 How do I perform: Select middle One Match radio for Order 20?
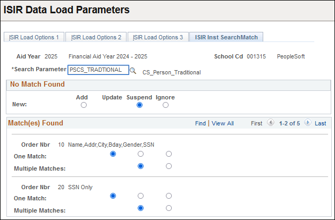tap(140, 196)
